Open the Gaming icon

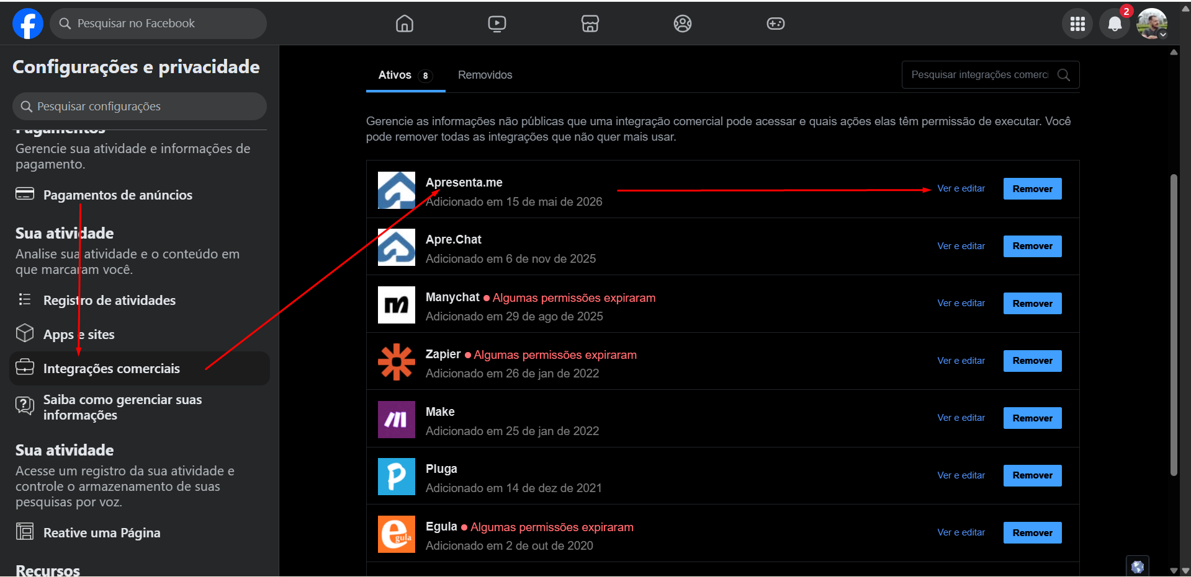coord(775,24)
